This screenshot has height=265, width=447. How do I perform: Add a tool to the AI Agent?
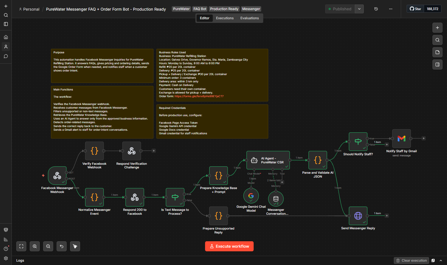(x=282, y=182)
